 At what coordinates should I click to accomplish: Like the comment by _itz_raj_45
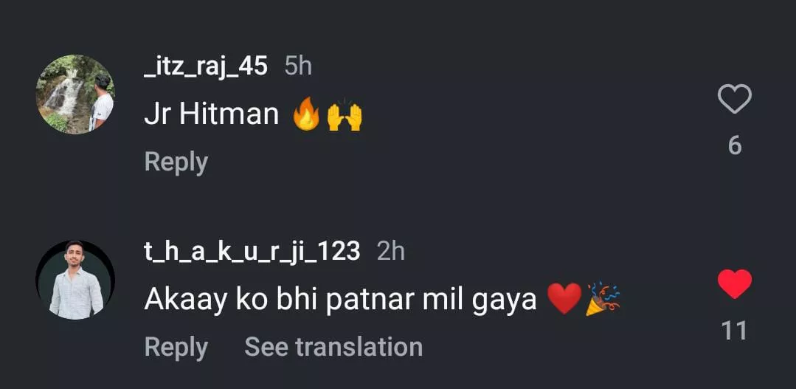(x=734, y=100)
